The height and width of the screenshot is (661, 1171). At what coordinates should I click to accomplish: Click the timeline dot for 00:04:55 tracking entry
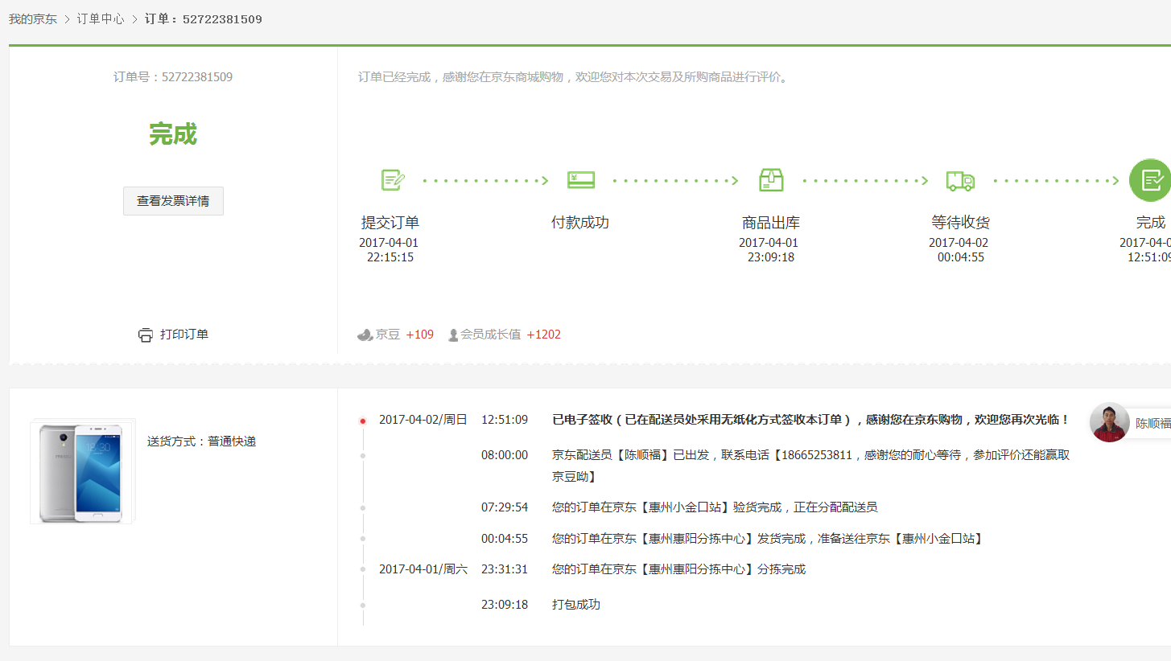pyautogui.click(x=363, y=539)
